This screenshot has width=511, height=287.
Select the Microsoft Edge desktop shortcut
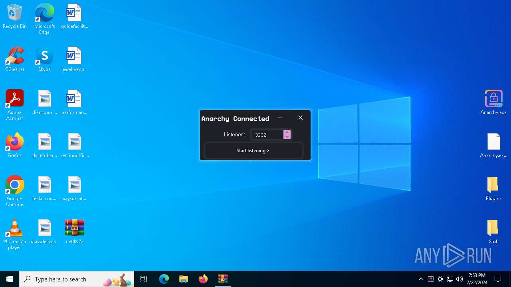[x=44, y=19]
